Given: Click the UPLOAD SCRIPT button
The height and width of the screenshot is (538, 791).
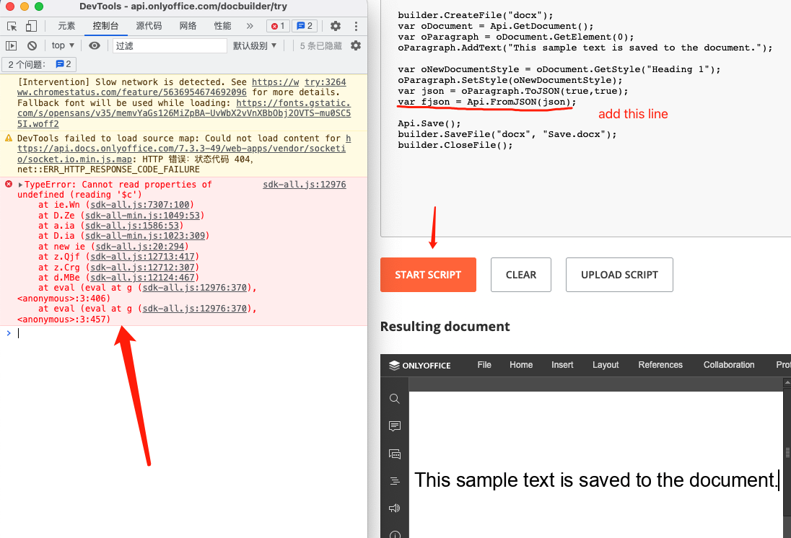Looking at the screenshot, I should 619,275.
